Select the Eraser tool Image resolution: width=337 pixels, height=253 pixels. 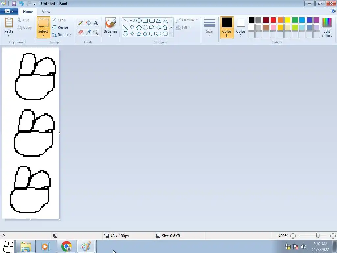[80, 32]
